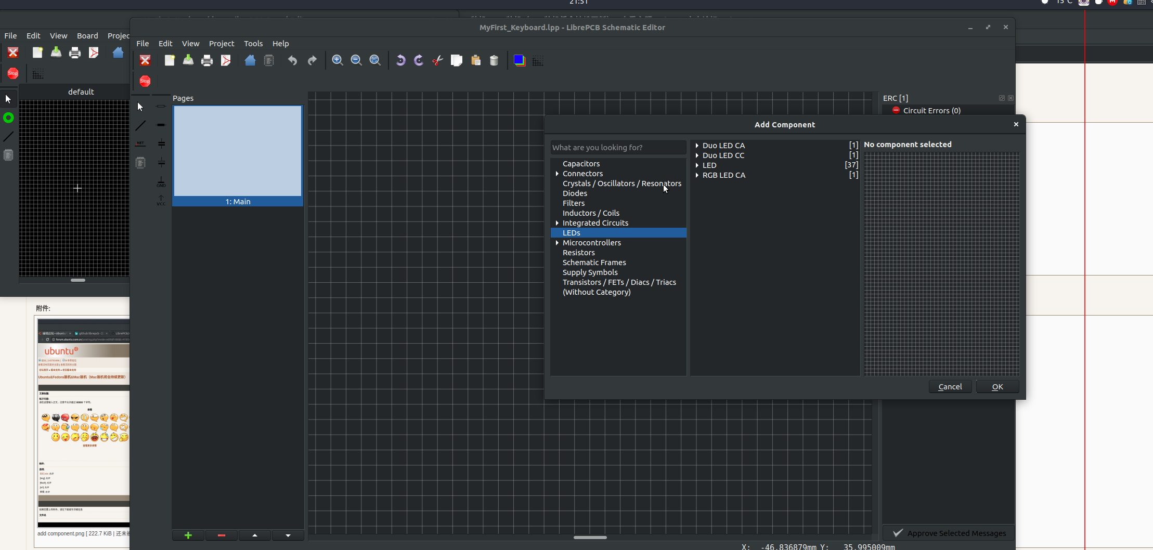The height and width of the screenshot is (550, 1153).
Task: Expand the Microcontrollers category
Action: 557,243
